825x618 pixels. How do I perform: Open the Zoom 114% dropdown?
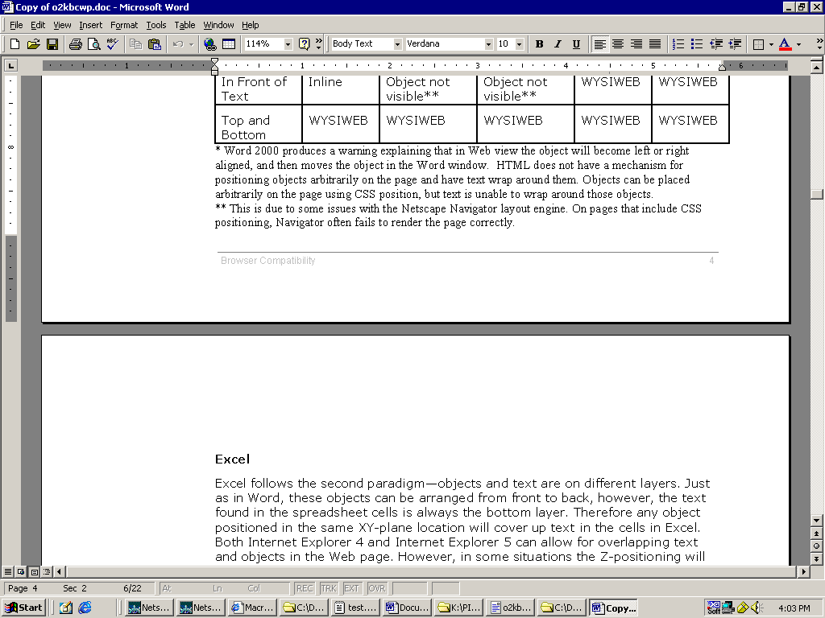click(288, 44)
